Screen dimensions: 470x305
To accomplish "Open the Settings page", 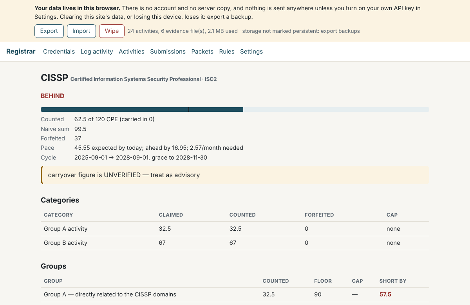I will click(251, 52).
